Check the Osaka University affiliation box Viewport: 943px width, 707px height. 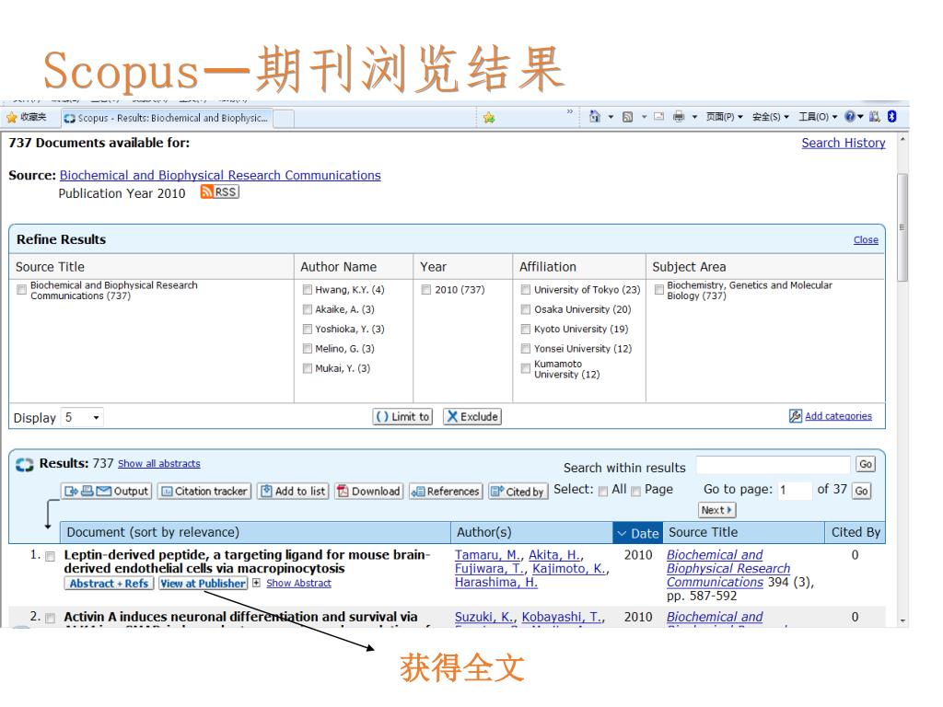526,309
